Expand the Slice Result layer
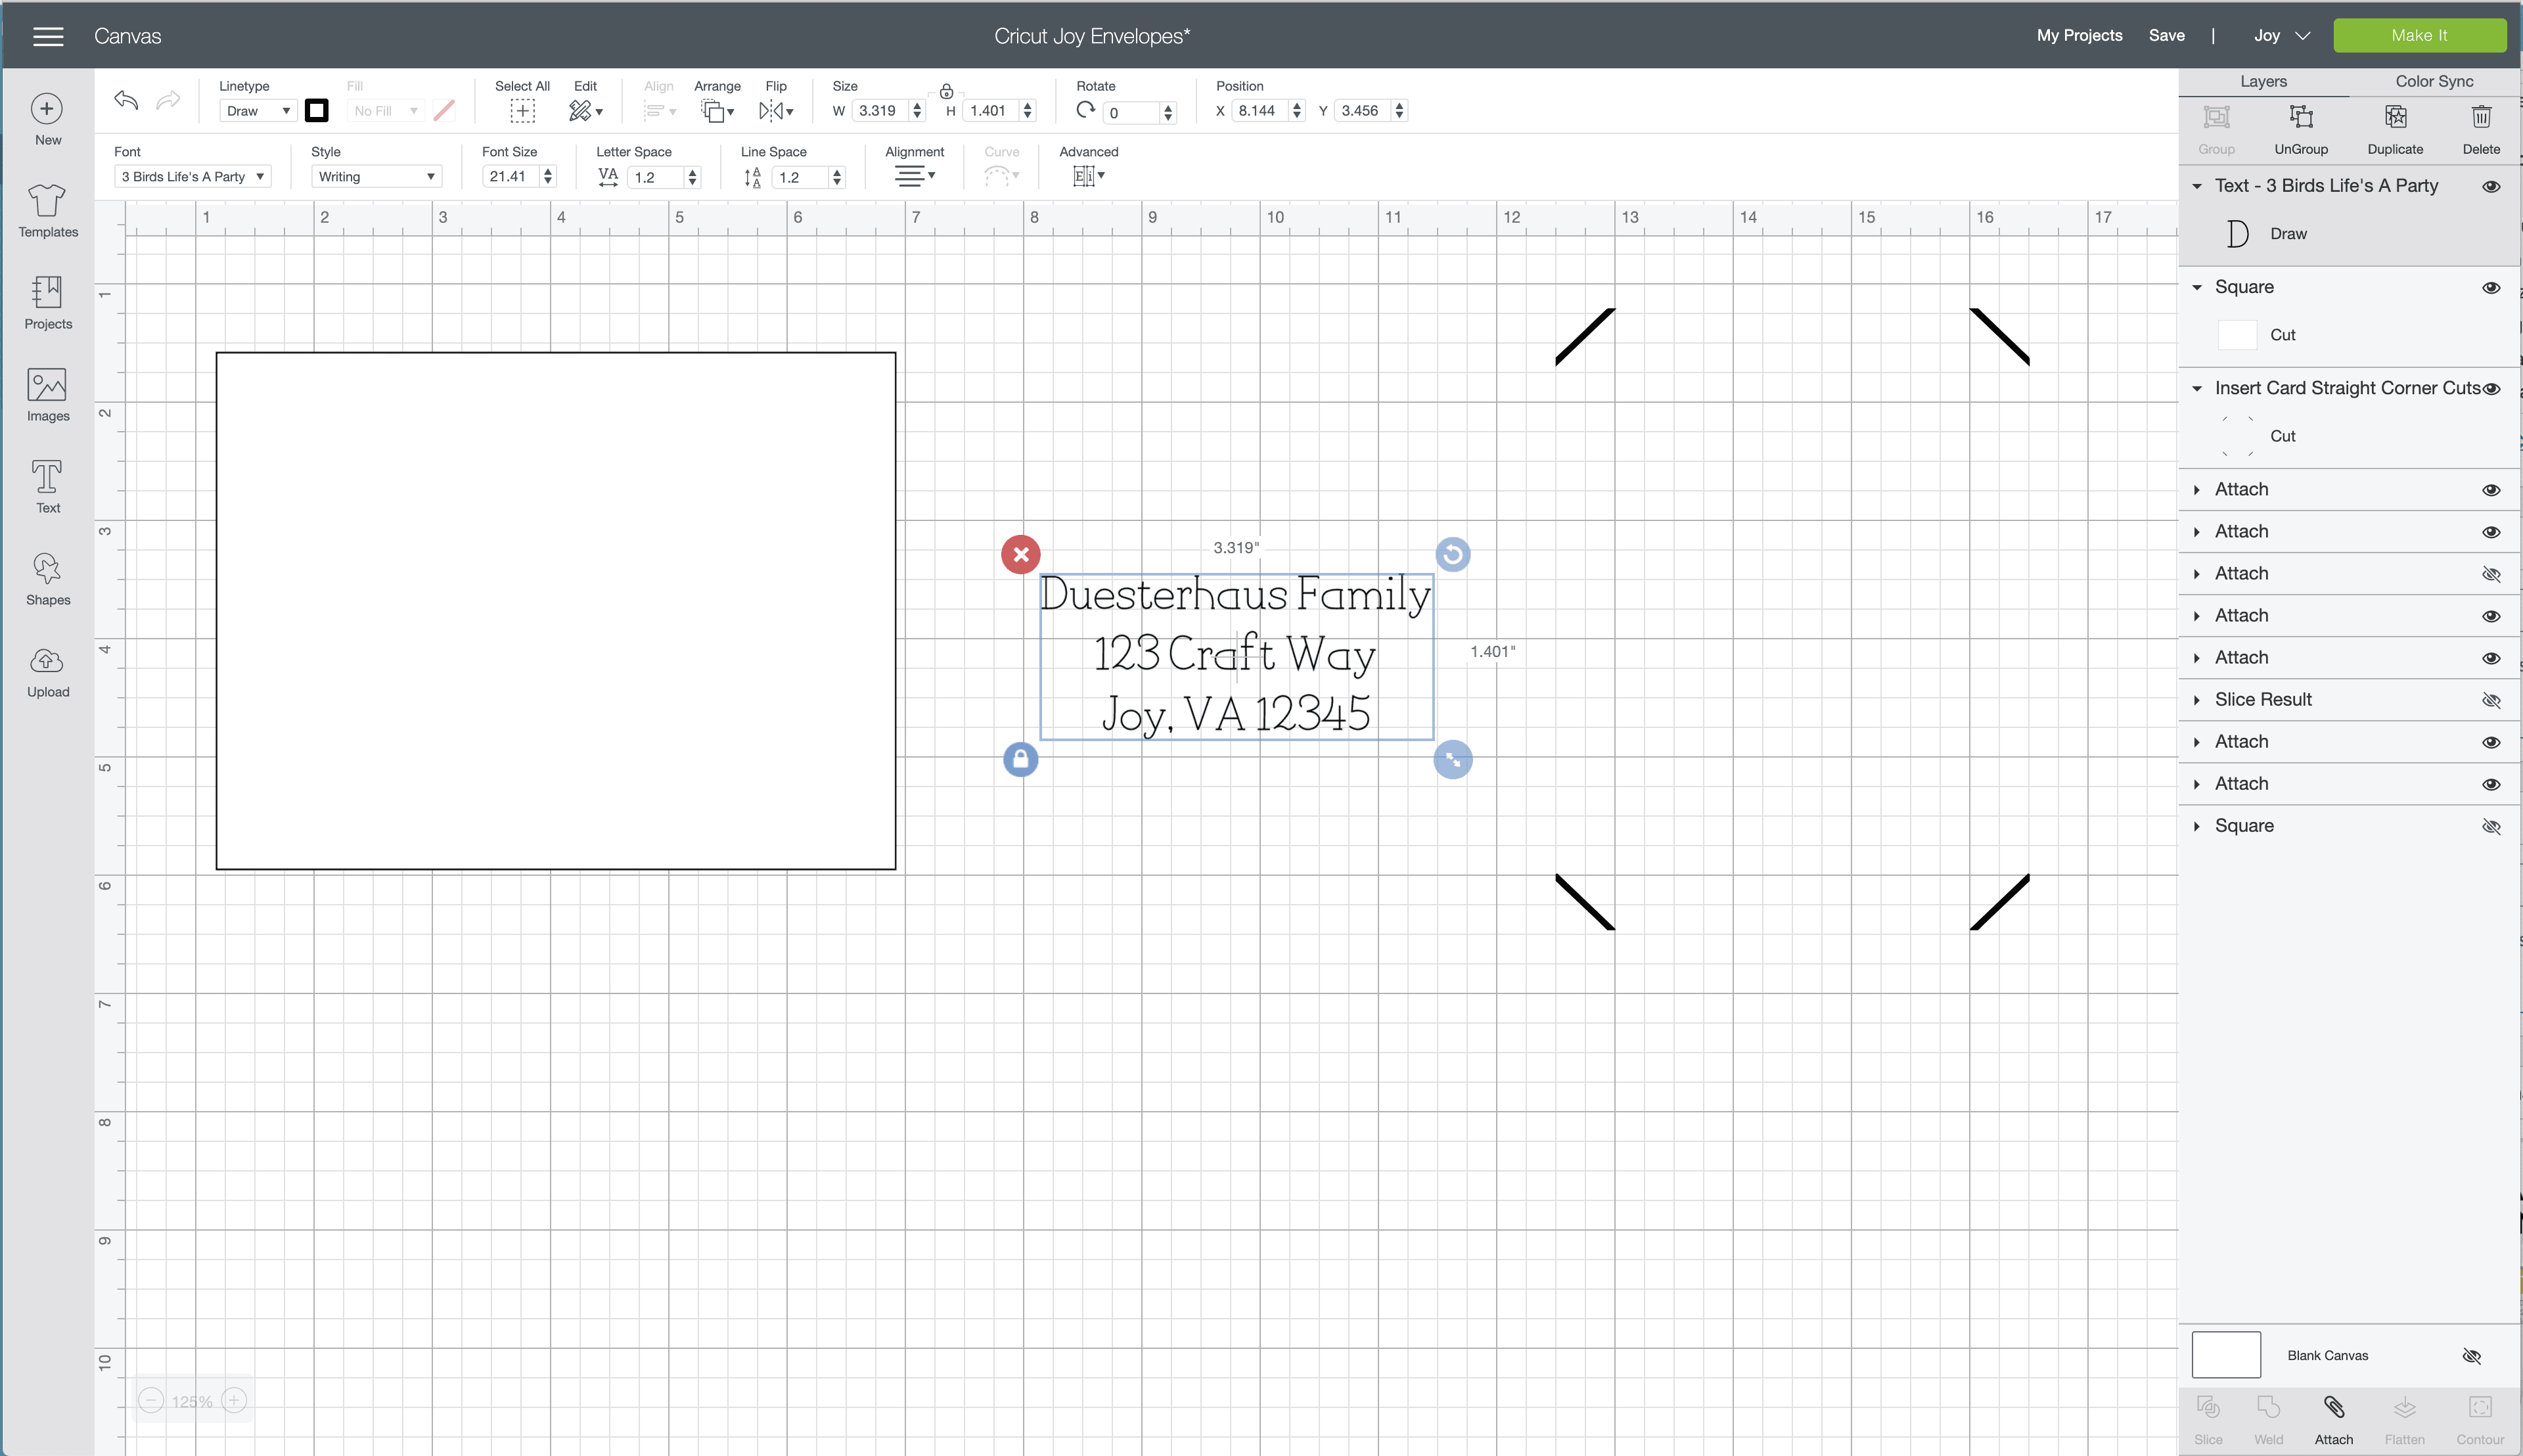 coord(2197,700)
